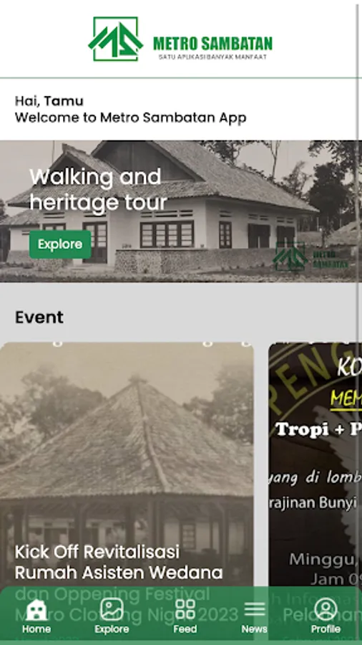Select the News tab label
362x645 pixels.
255,629
